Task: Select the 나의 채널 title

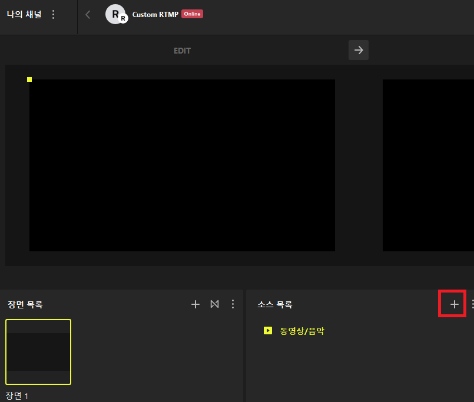Action: 24,14
